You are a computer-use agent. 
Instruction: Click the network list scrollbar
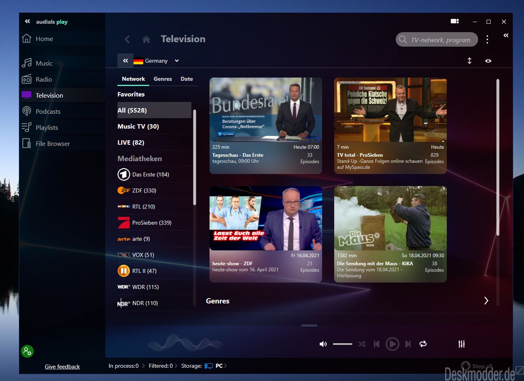tap(195, 157)
